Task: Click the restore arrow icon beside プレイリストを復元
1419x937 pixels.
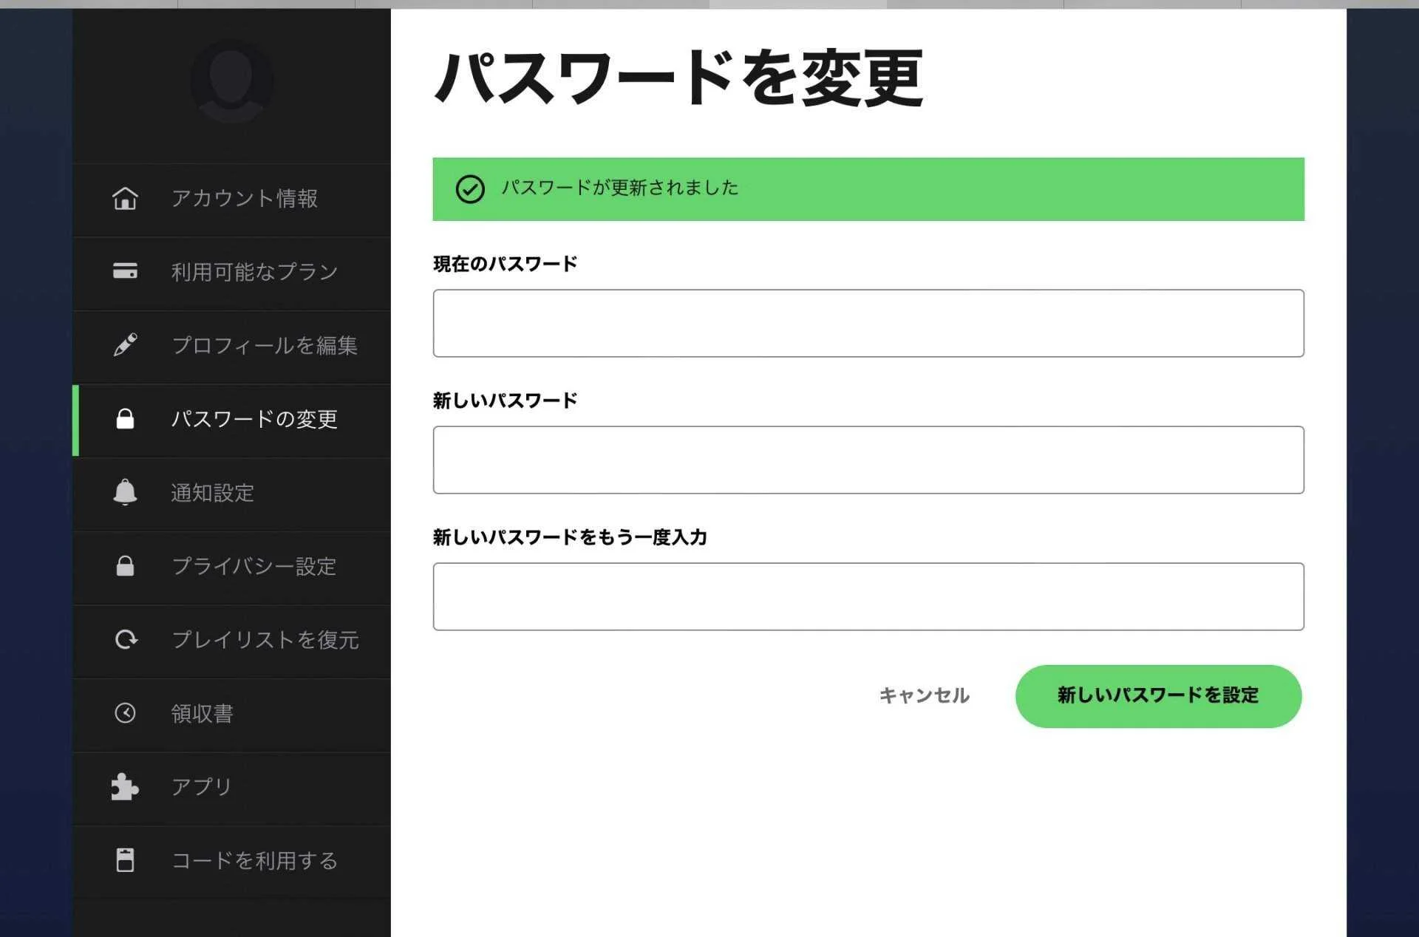Action: (126, 639)
